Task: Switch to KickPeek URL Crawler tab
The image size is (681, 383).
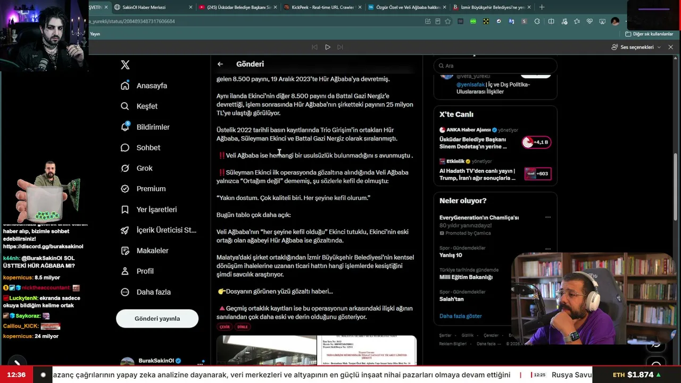Action: pyautogui.click(x=322, y=7)
